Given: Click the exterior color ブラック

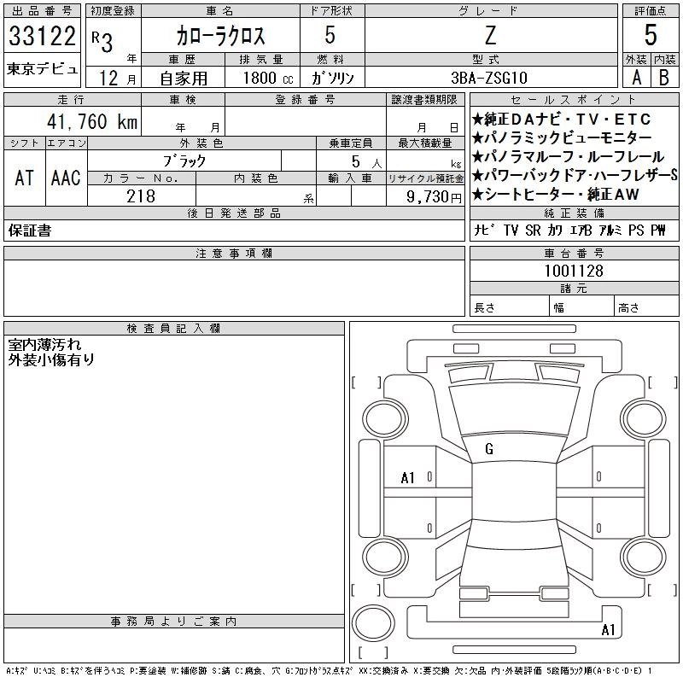Looking at the screenshot, I should click(x=184, y=161).
